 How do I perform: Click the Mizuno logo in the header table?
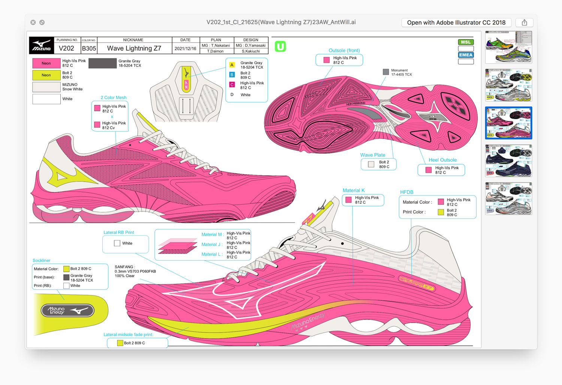(42, 46)
